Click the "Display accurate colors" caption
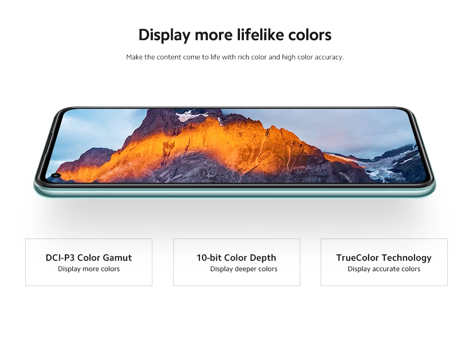470x337 pixels. tap(384, 269)
